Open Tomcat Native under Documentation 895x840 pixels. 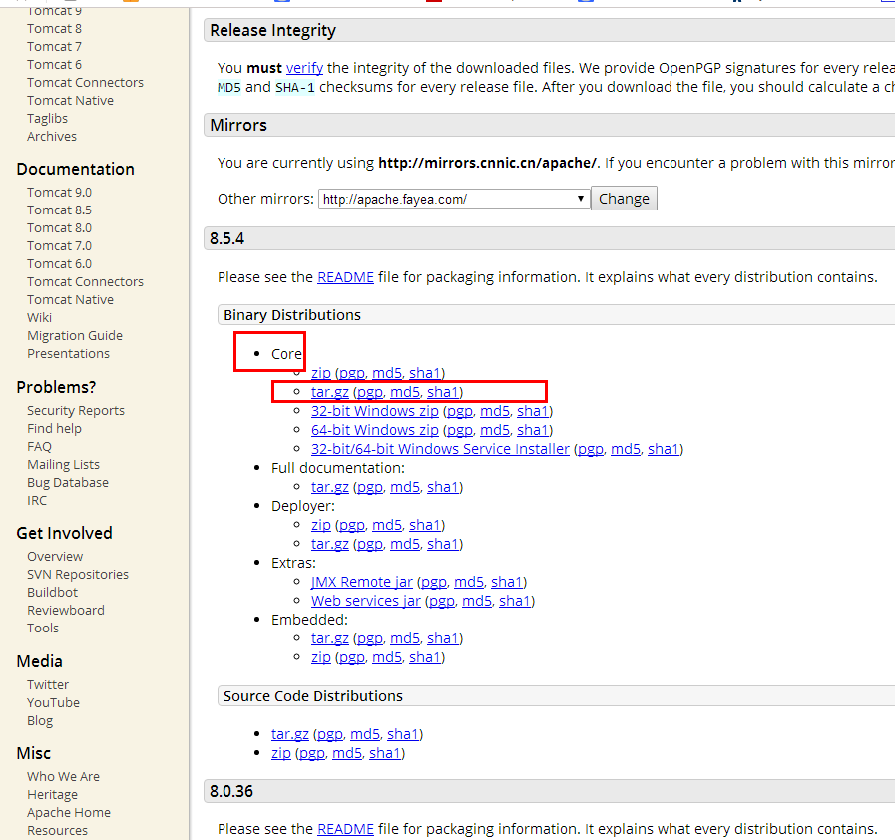(70, 300)
